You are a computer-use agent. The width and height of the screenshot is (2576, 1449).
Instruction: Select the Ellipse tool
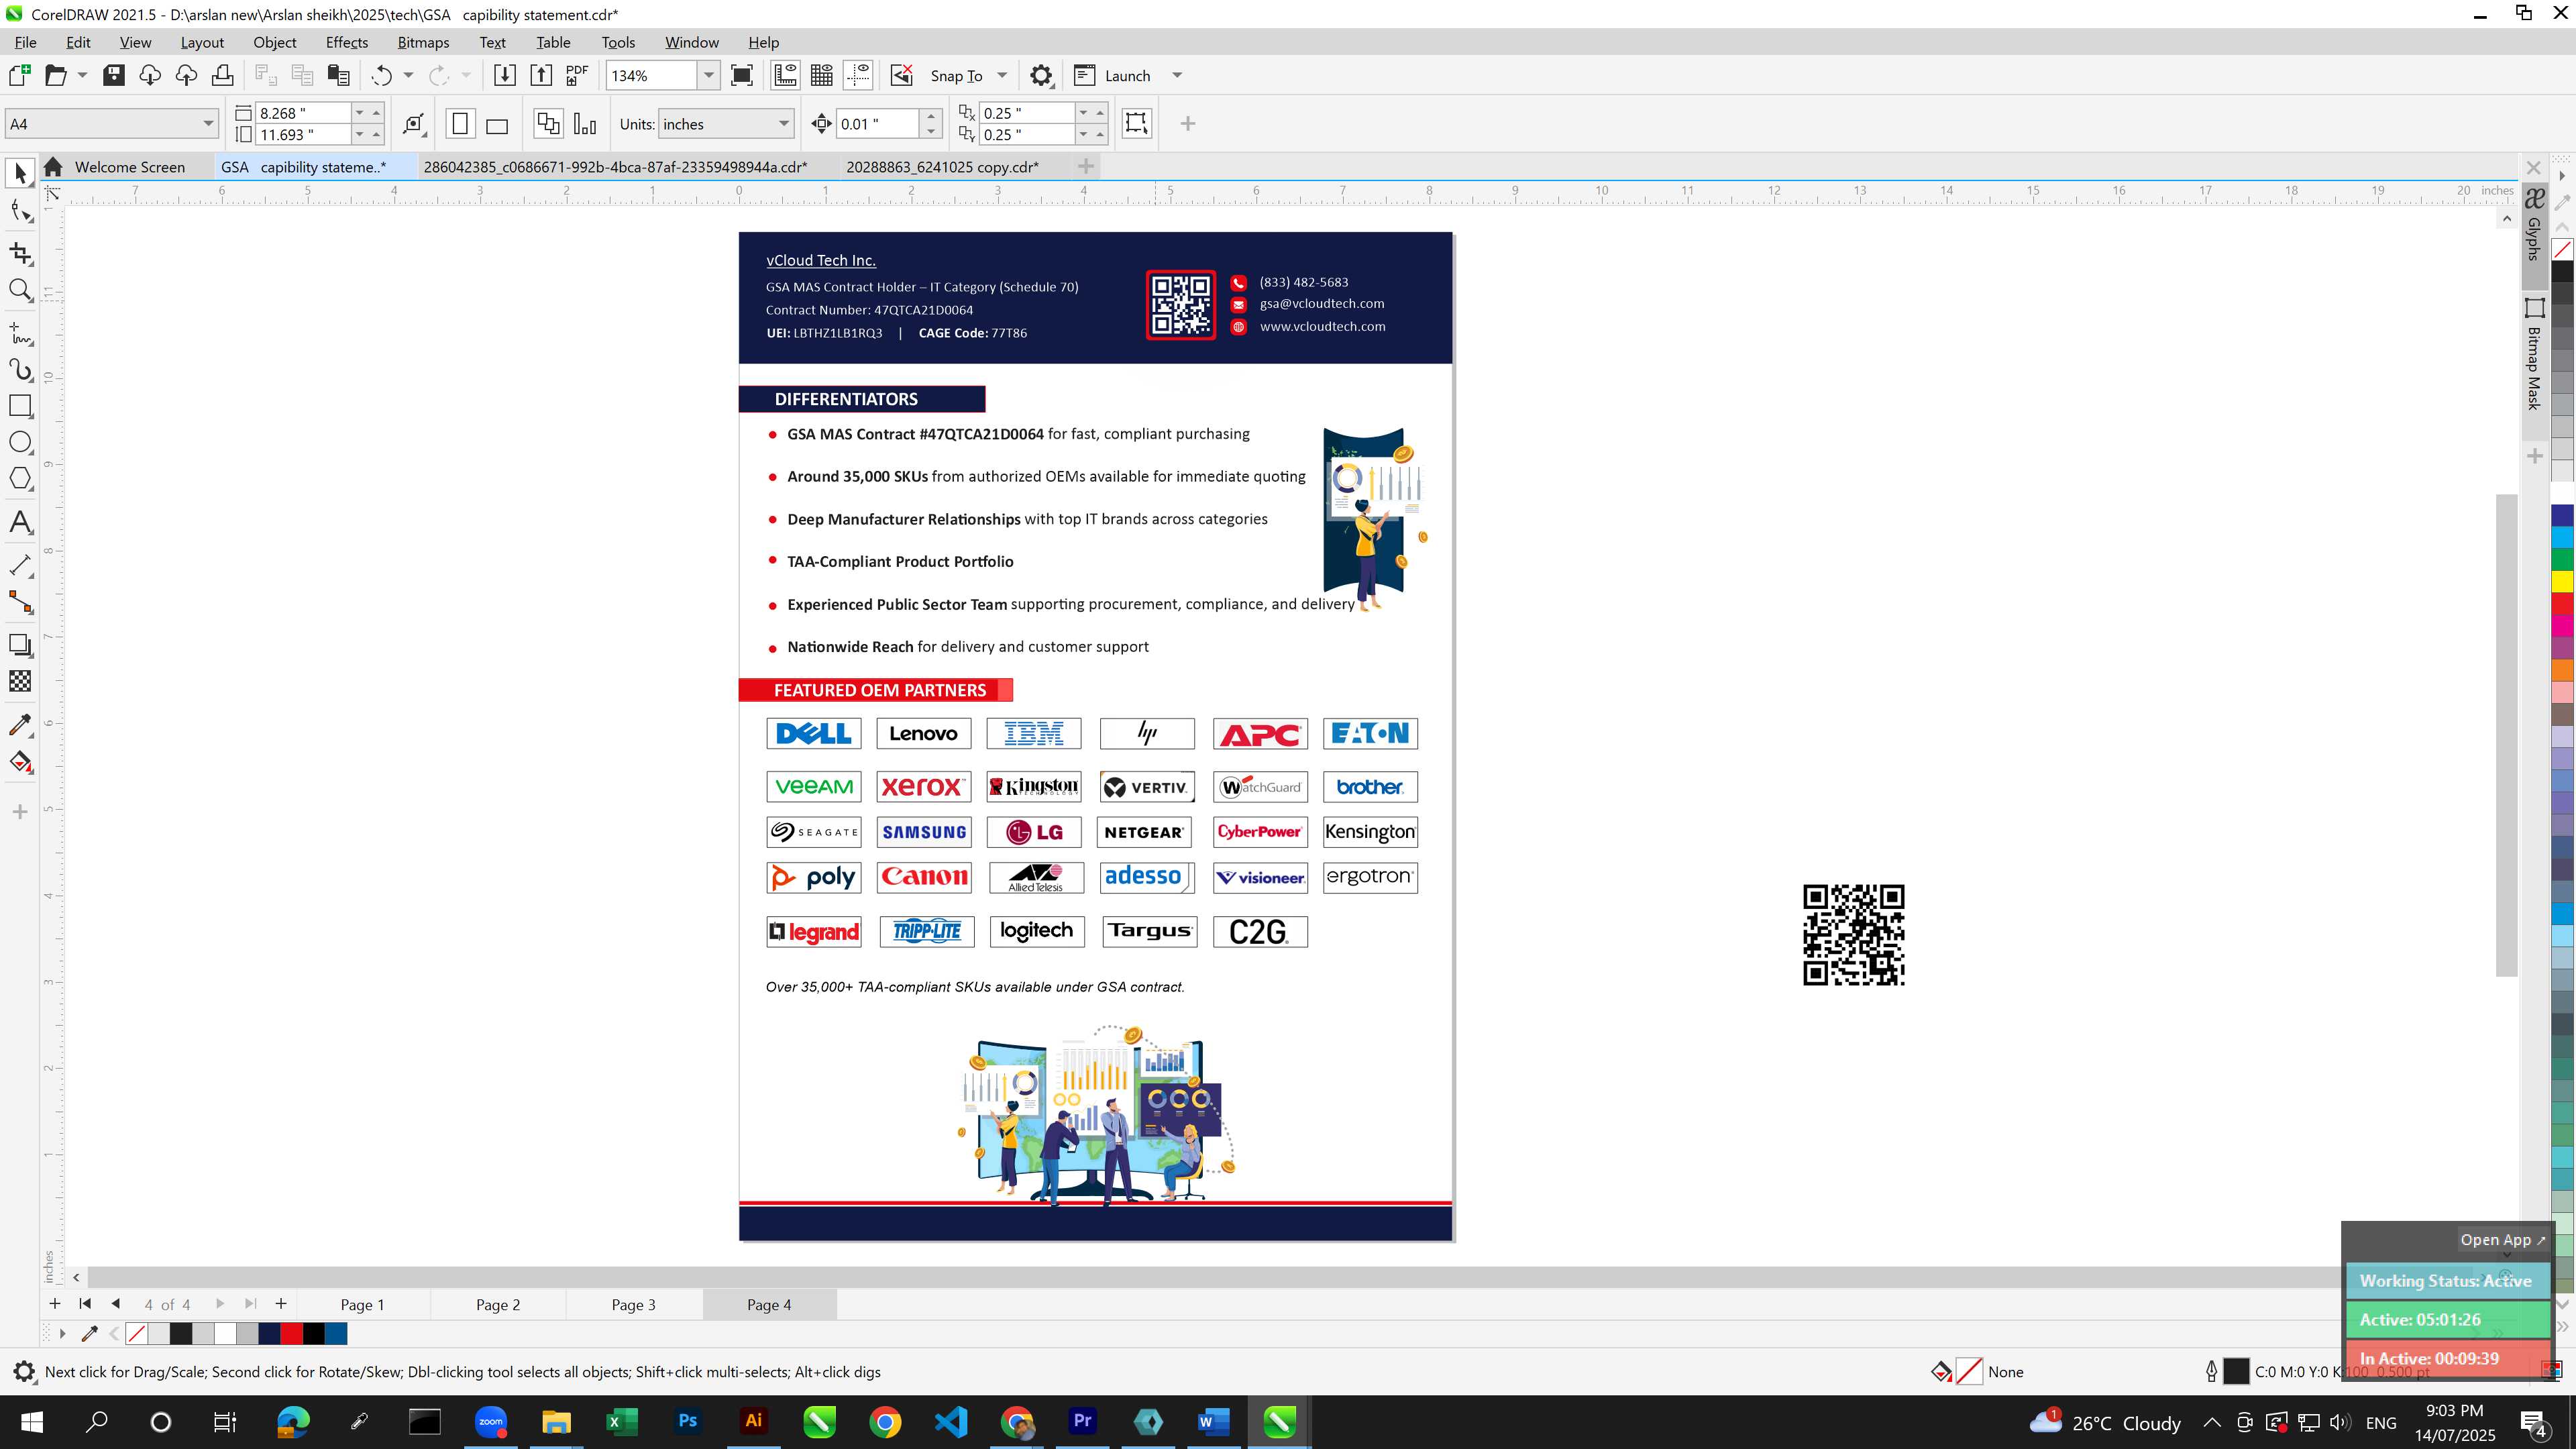(x=20, y=443)
